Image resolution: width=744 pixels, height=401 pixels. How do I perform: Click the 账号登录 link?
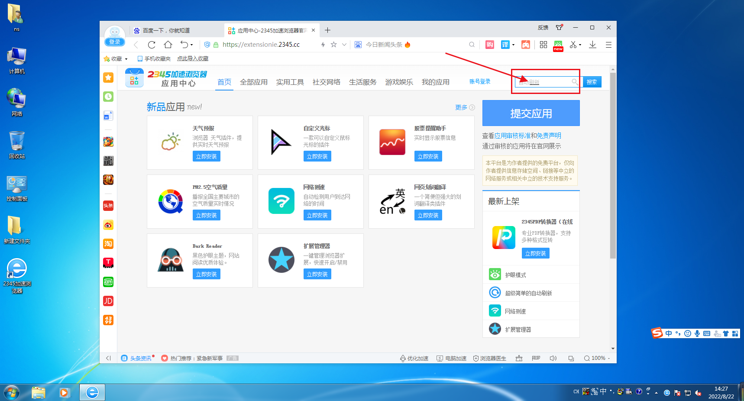click(480, 81)
